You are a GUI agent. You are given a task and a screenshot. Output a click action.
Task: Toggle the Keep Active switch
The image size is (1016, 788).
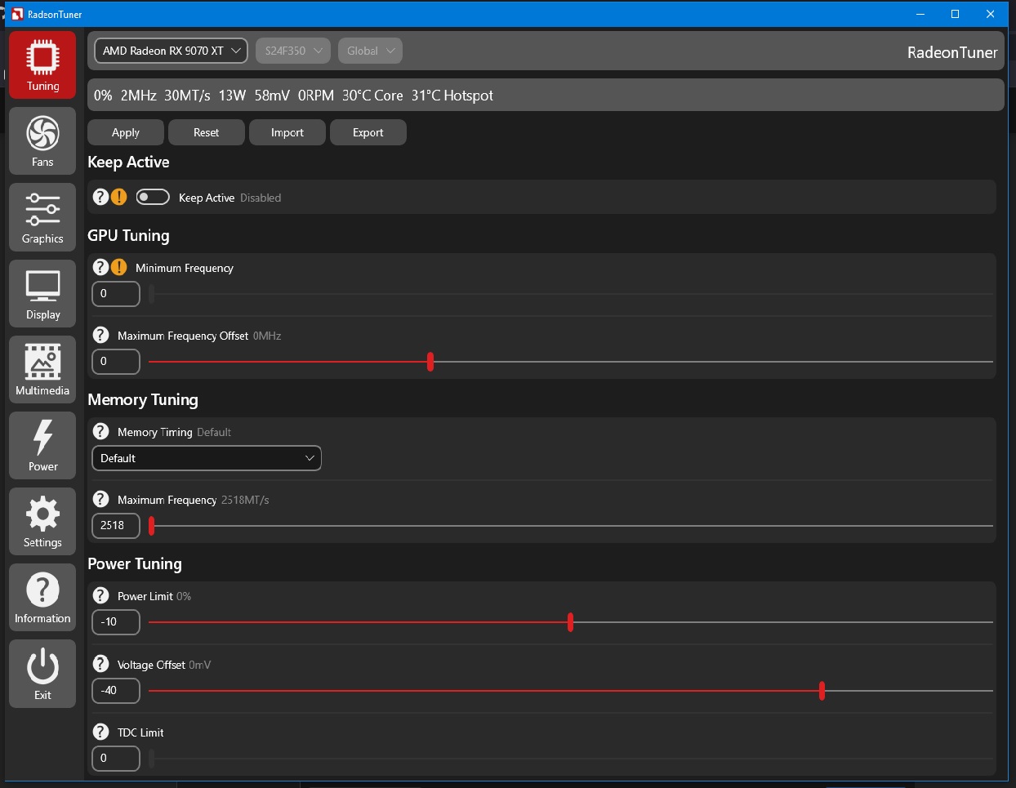(x=153, y=197)
